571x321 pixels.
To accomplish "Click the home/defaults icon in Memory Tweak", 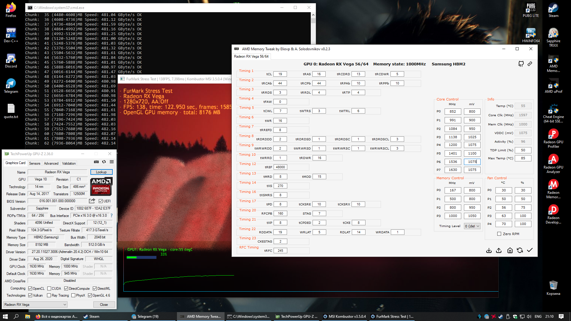I will [510, 250].
